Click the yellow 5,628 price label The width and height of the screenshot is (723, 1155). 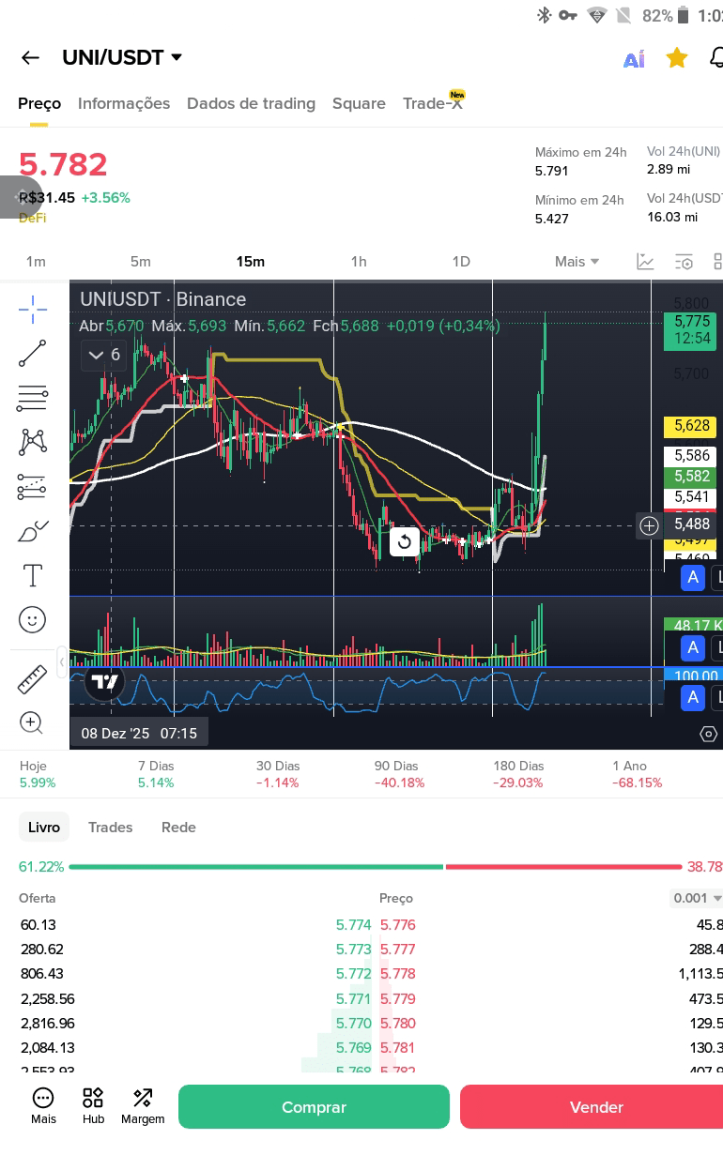coord(690,426)
